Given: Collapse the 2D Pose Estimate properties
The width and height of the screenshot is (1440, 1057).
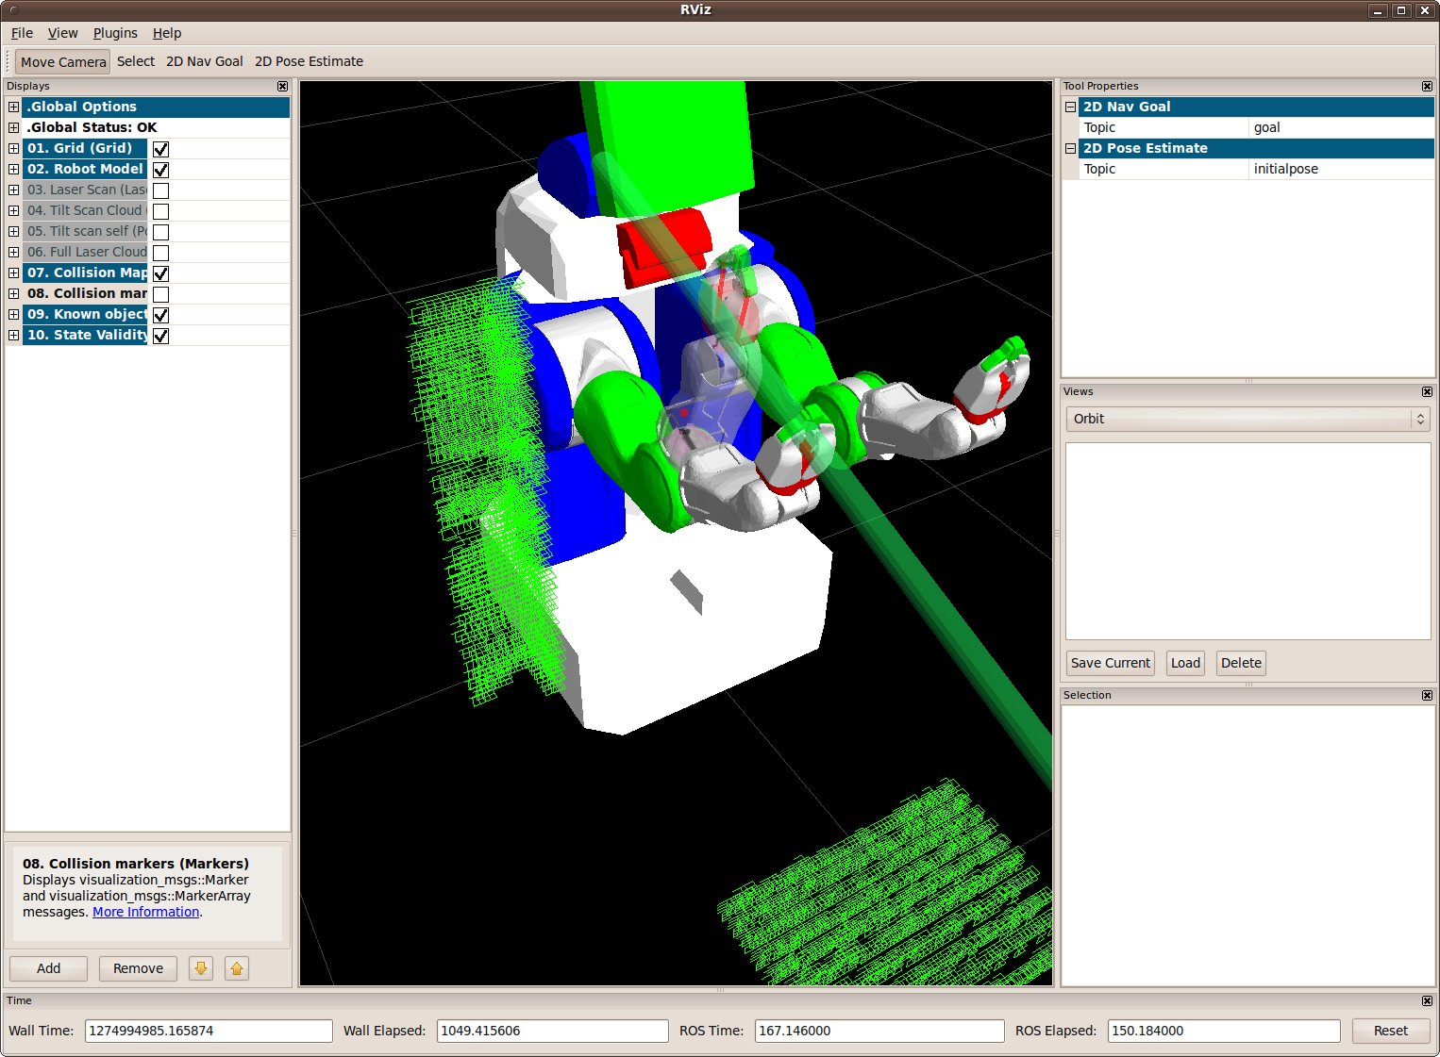Looking at the screenshot, I should coord(1070,148).
